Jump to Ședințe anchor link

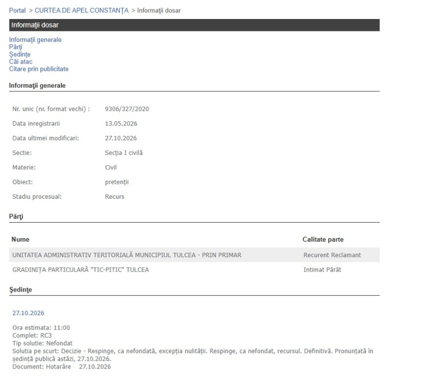(19, 54)
